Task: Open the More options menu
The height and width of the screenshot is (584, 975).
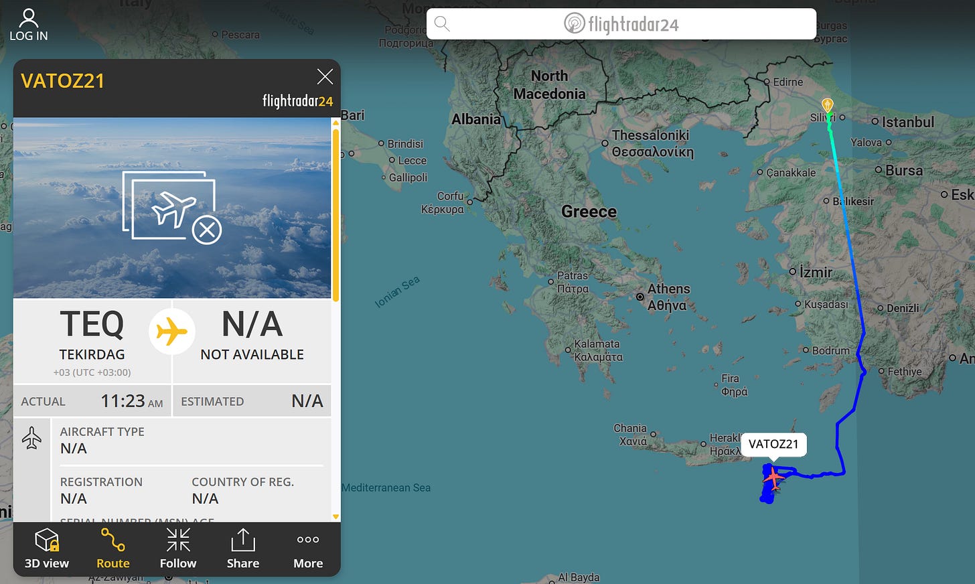Action: [308, 549]
